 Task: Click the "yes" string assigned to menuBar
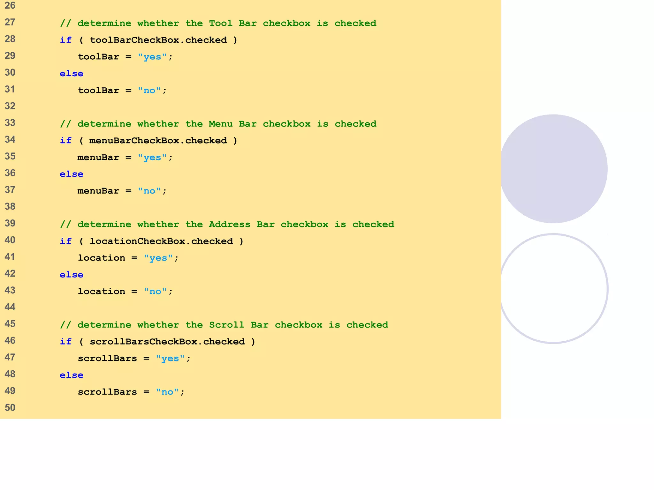pyautogui.click(x=152, y=158)
